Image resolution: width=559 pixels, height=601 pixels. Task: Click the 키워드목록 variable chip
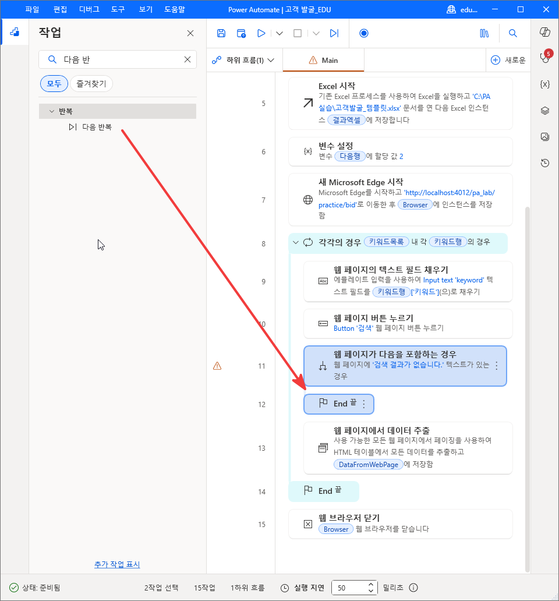pyautogui.click(x=386, y=242)
